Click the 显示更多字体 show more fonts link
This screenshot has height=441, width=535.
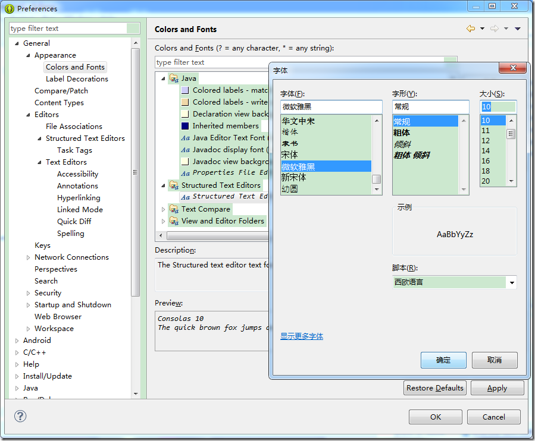302,336
